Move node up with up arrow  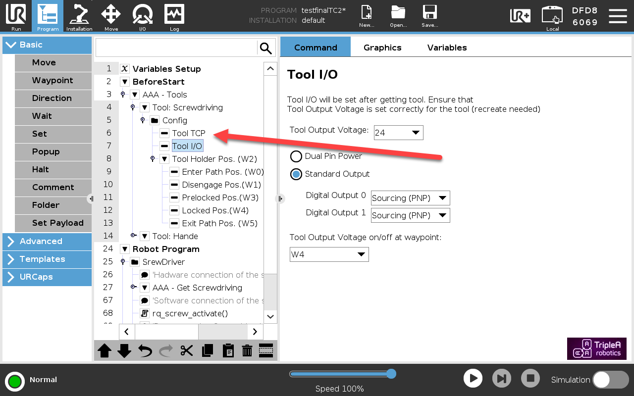(105, 351)
